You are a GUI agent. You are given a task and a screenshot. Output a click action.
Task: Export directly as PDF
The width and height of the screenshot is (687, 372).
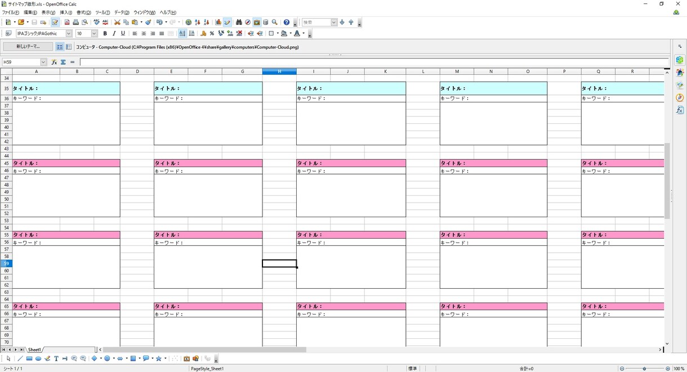(67, 23)
